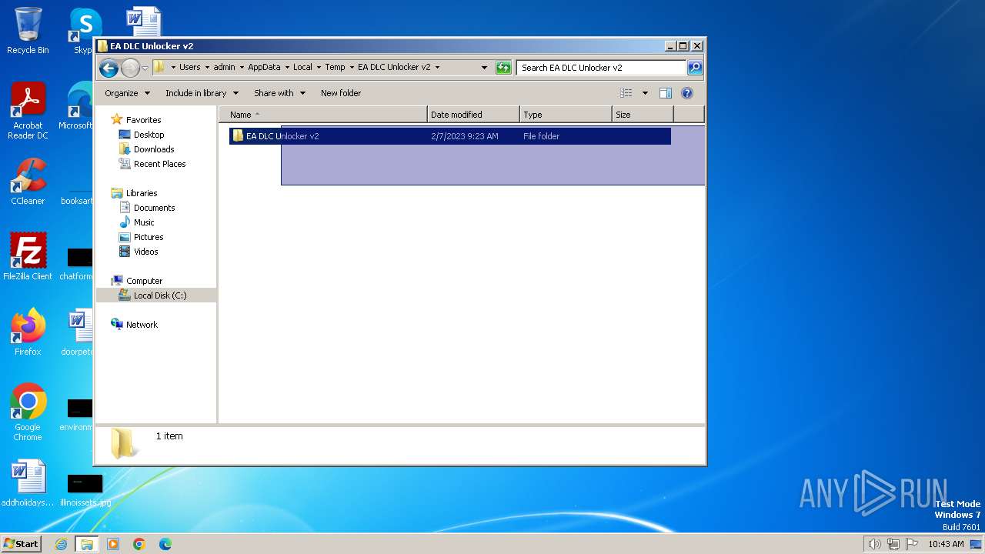Screen dimensions: 985x554
Task: Open the Pictures library
Action: tap(142, 237)
